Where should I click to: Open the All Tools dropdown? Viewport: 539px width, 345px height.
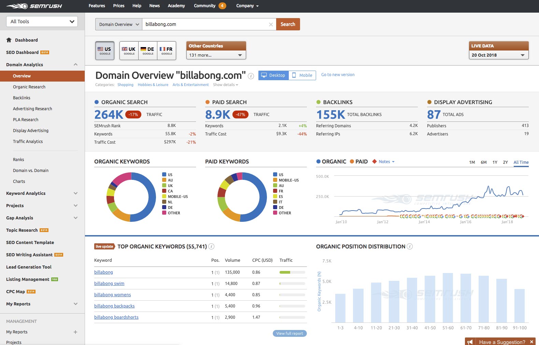[x=42, y=21]
